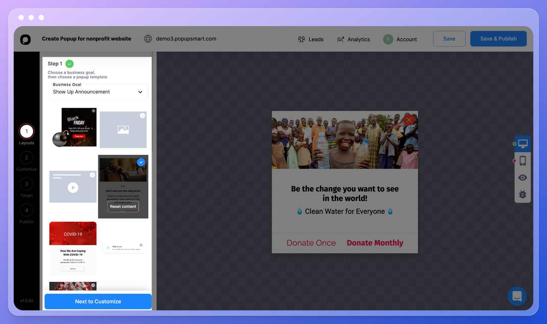
Task: Click Donate Once in the popup
Action: click(x=311, y=243)
